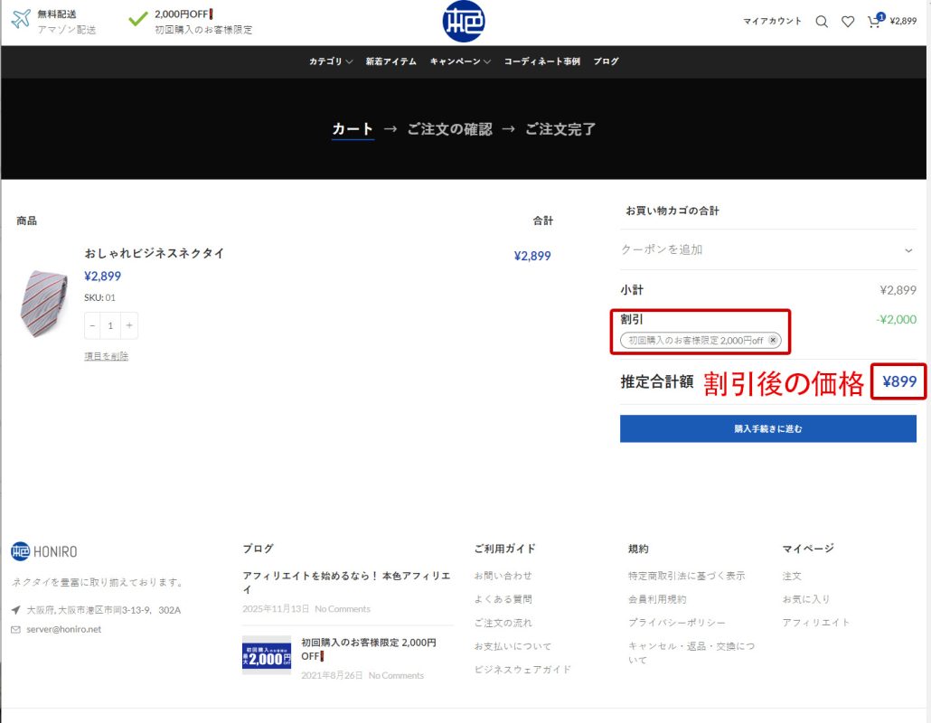Open the カテゴリ dropdown menu
The image size is (931, 723).
[330, 61]
